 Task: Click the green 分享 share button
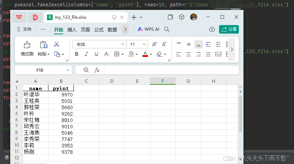click(229, 29)
